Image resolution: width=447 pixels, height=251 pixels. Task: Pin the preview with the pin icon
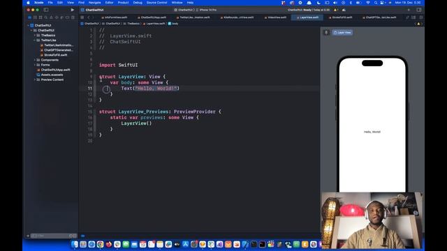pos(326,33)
